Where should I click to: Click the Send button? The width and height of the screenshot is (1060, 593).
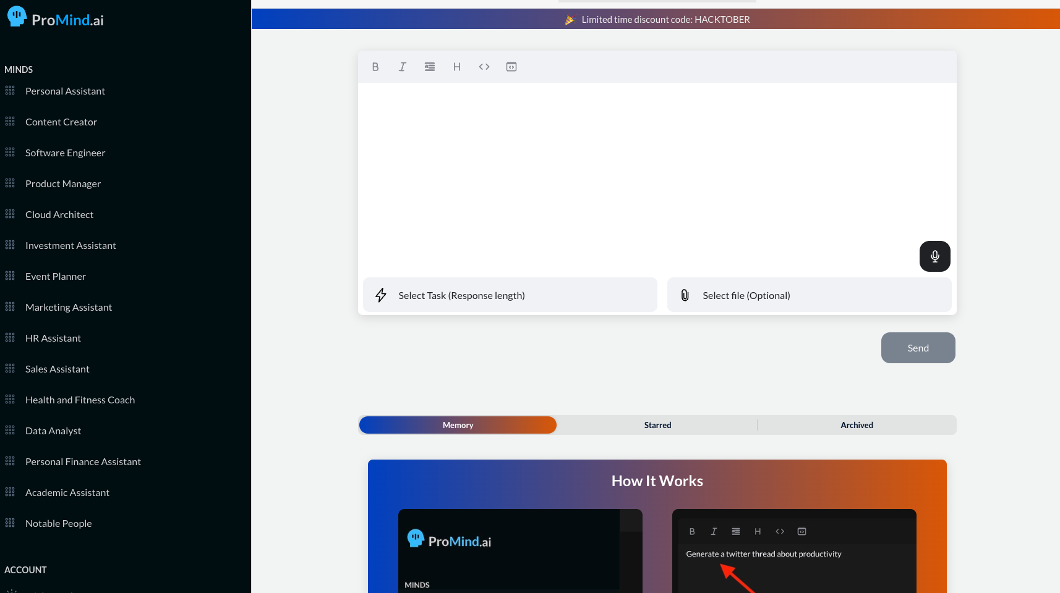918,348
